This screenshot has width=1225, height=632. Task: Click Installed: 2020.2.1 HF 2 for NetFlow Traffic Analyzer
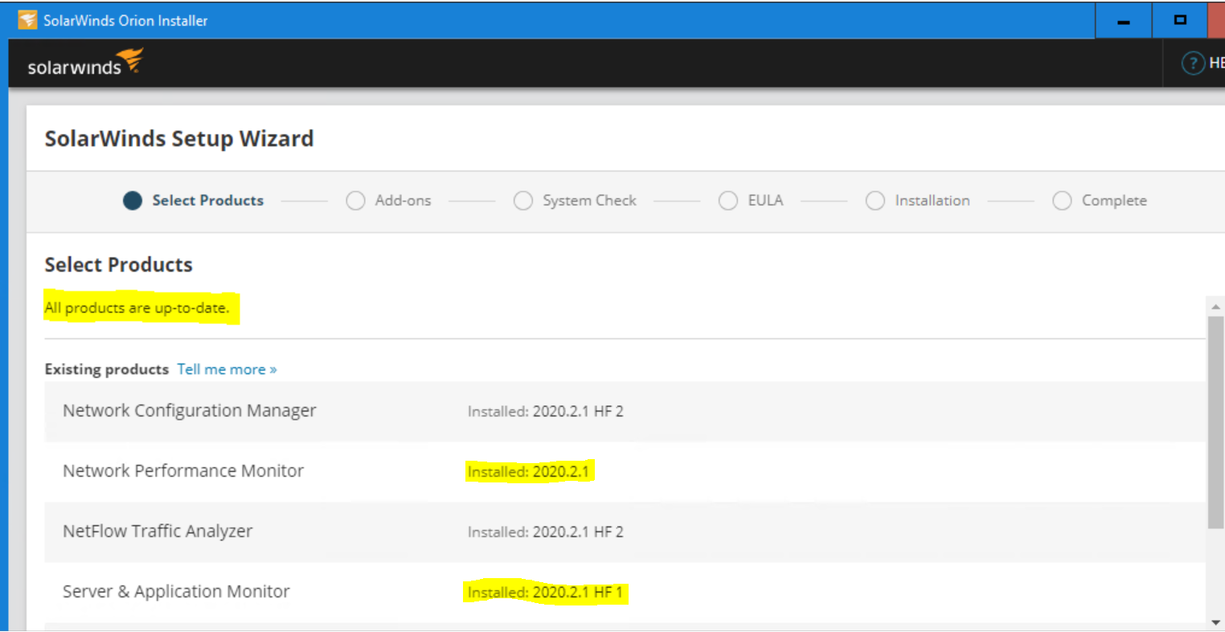point(546,531)
